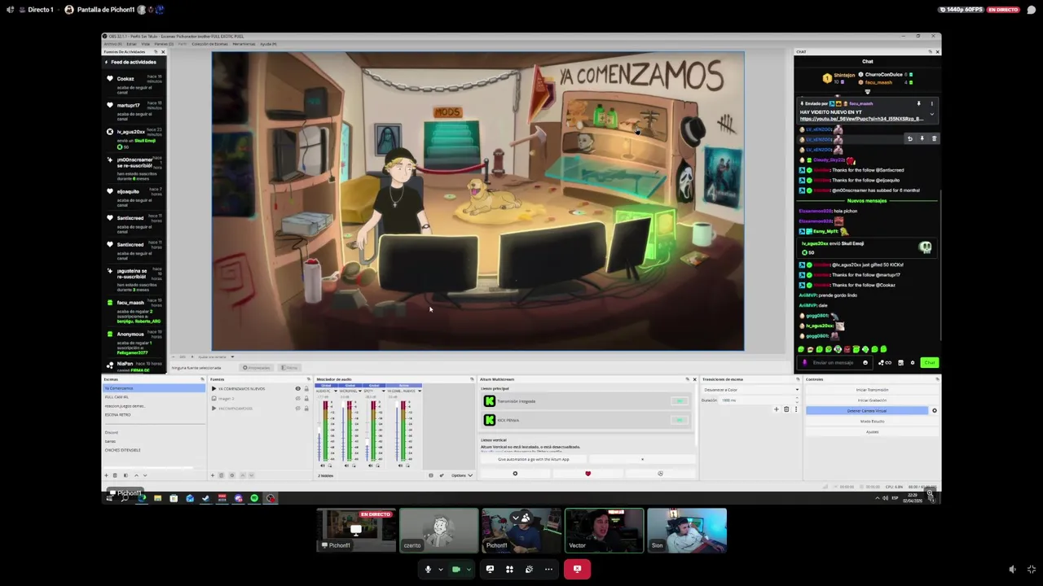Add a scene transition with plus icon
Image resolution: width=1043 pixels, height=586 pixels.
coord(777,409)
